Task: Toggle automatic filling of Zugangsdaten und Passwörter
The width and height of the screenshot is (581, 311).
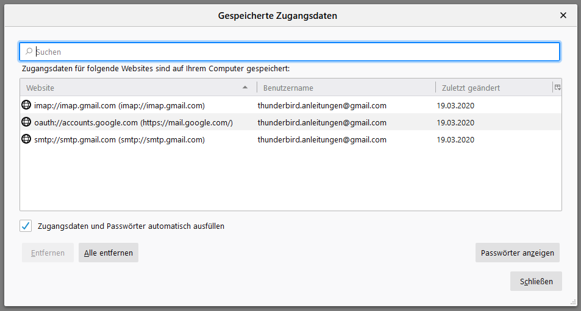Action: [26, 226]
